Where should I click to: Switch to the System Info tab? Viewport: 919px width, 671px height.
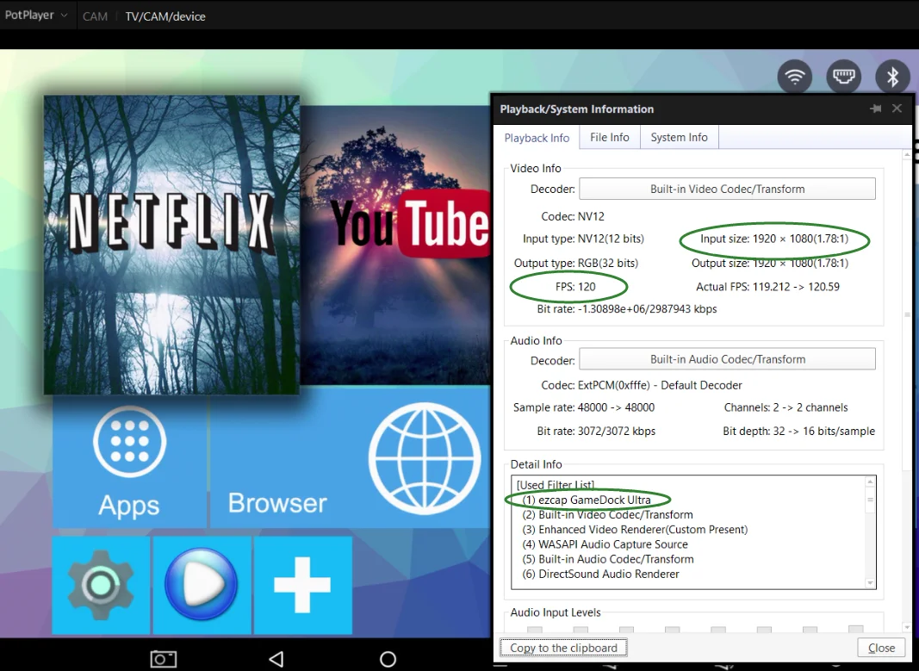(679, 137)
